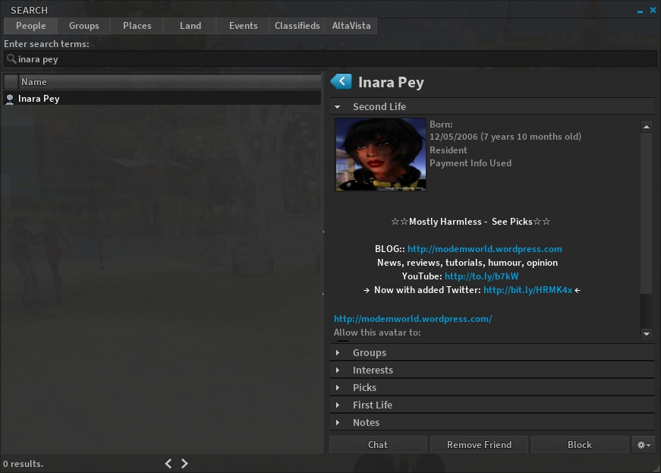Click the blue back arrow beside Inara Pey
The width and height of the screenshot is (661, 473).
point(341,81)
